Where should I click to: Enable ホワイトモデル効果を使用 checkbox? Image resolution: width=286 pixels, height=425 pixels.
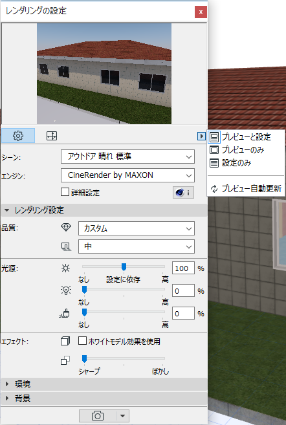coord(82,341)
